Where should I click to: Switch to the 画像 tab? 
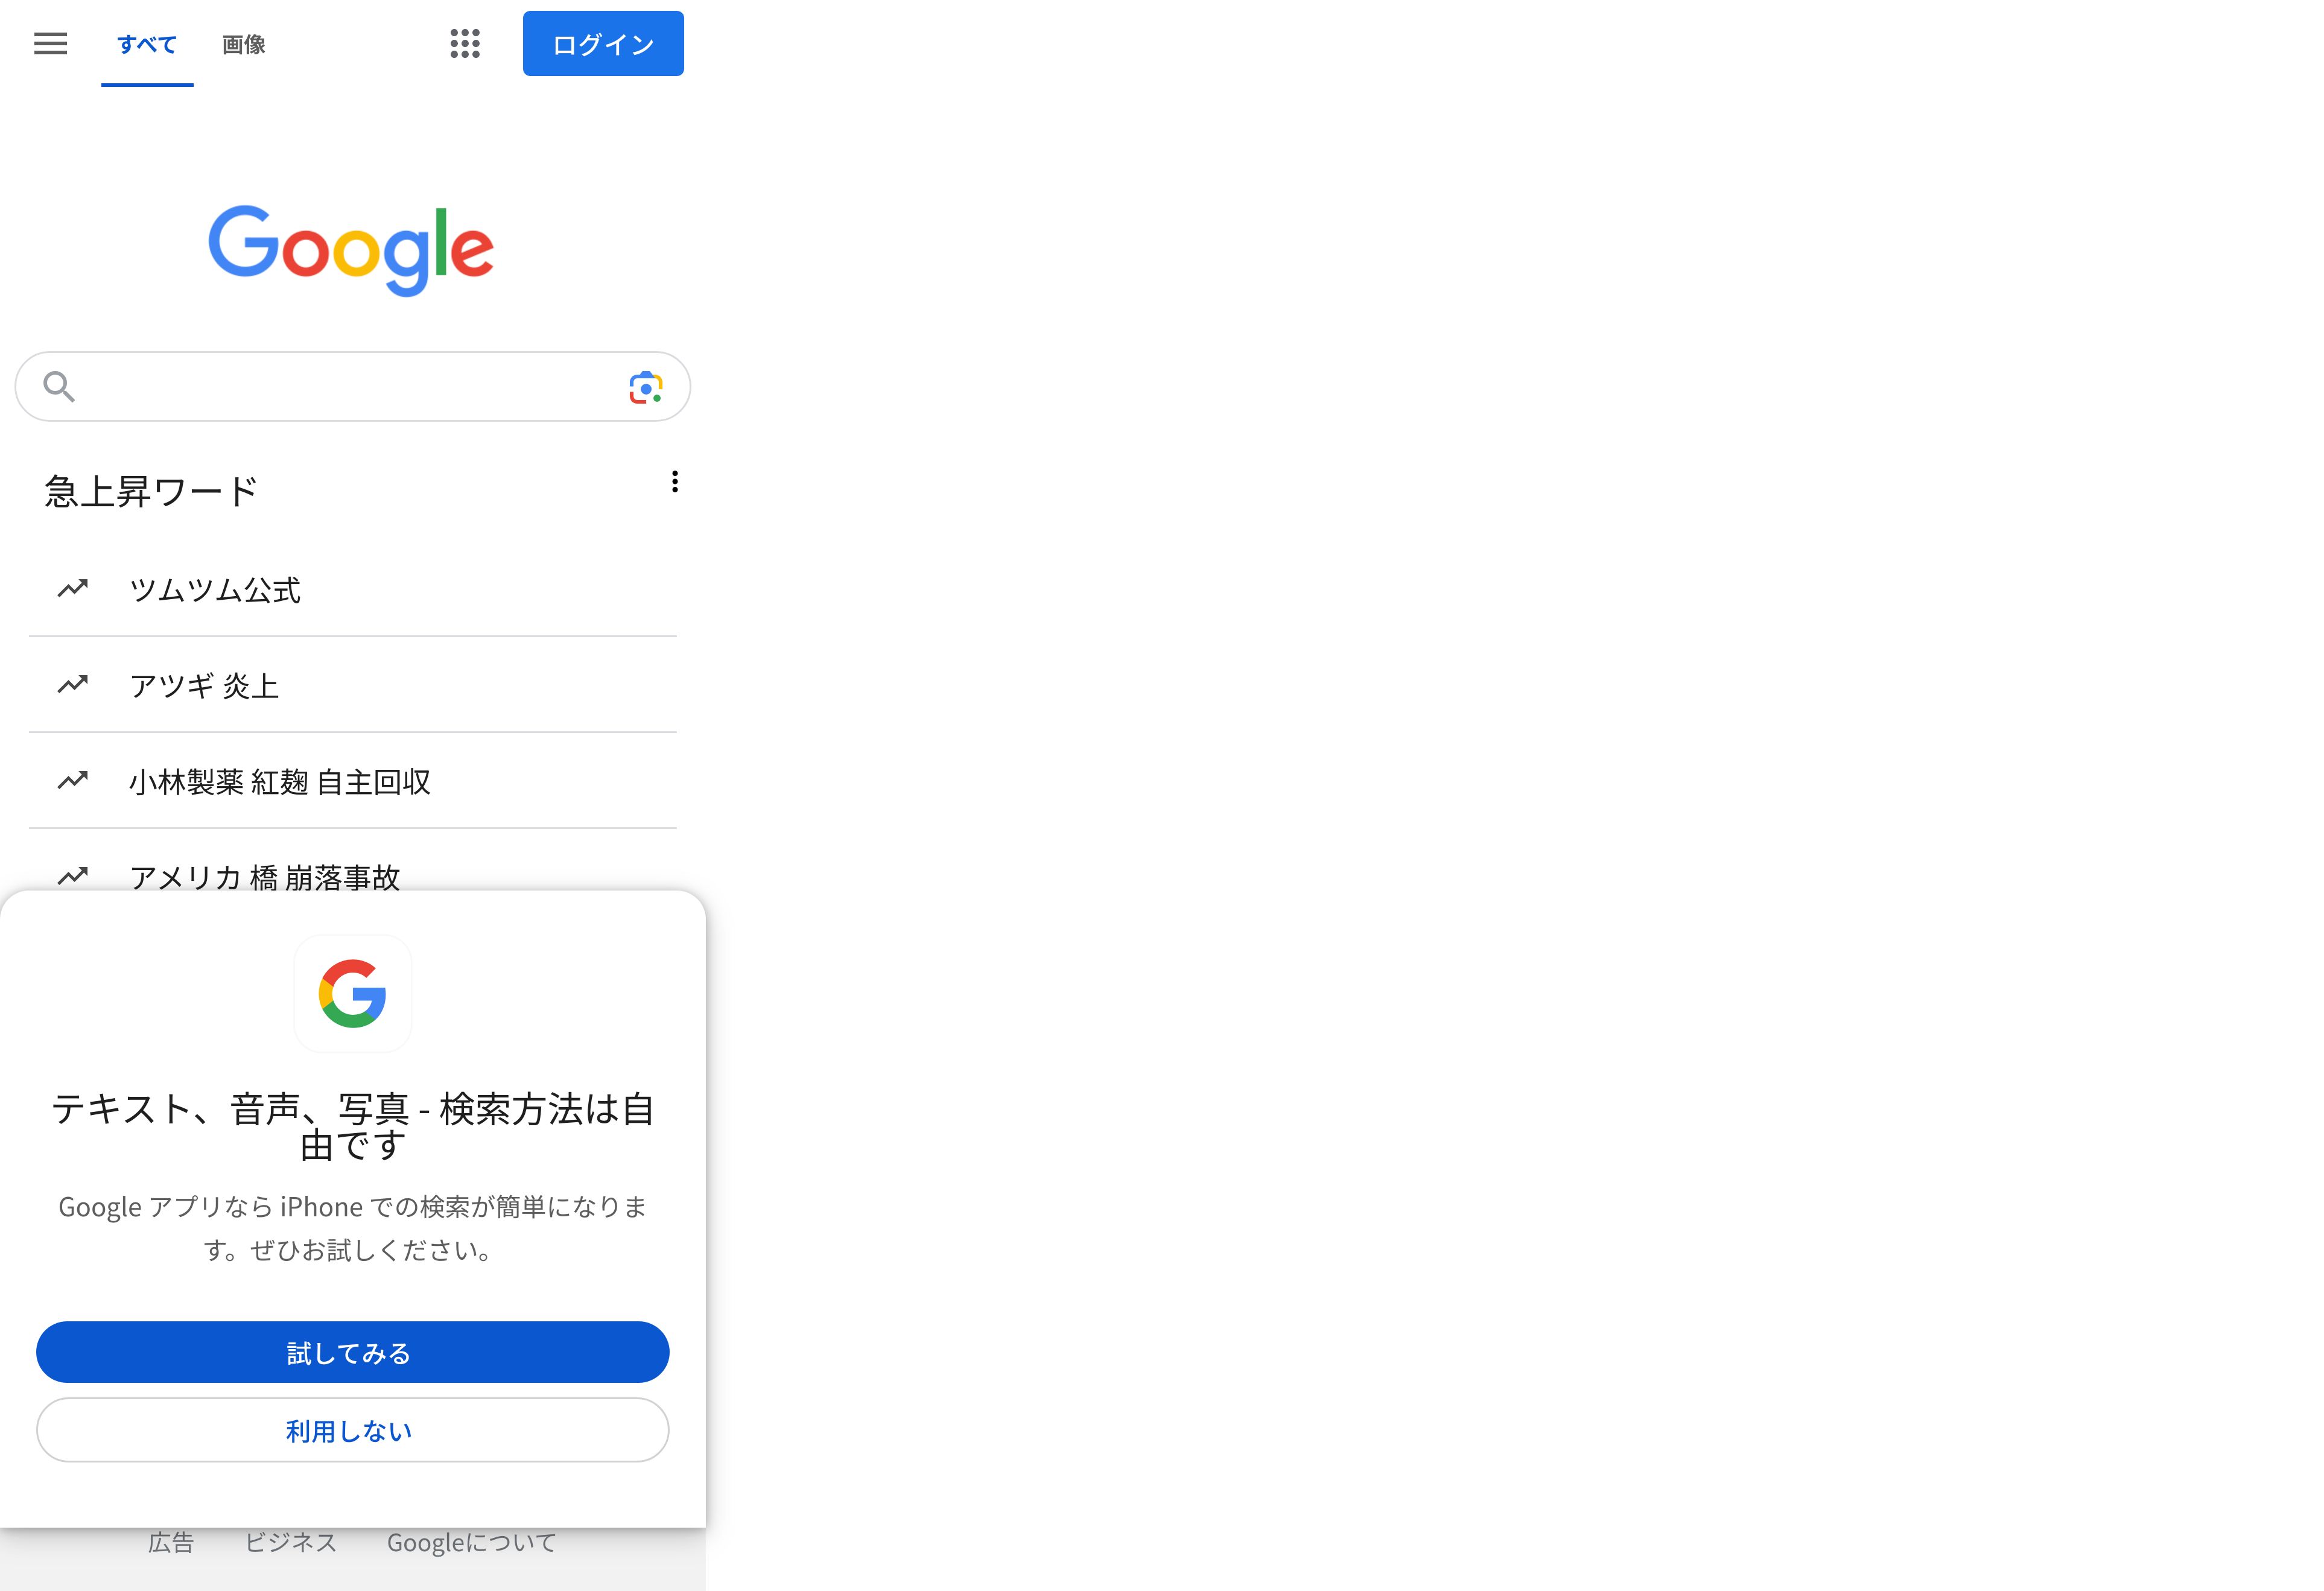coord(243,44)
